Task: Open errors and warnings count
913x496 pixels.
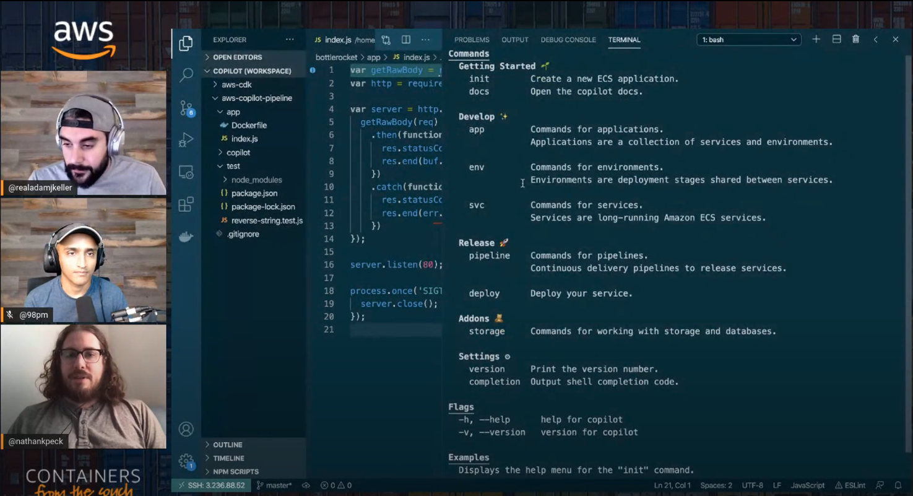Action: click(336, 485)
